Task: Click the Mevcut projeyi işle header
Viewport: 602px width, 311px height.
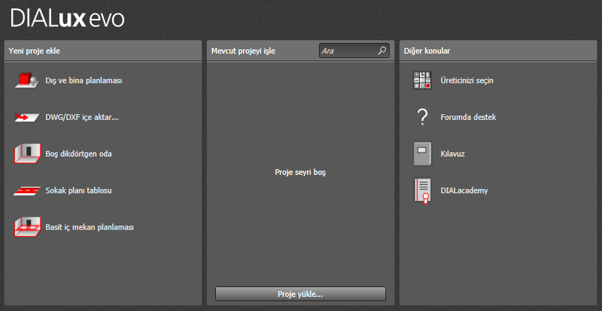Action: tap(243, 51)
